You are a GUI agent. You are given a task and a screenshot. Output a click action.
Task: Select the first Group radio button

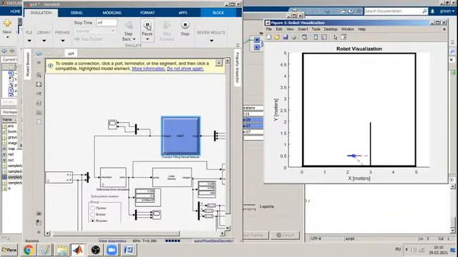click(x=92, y=208)
